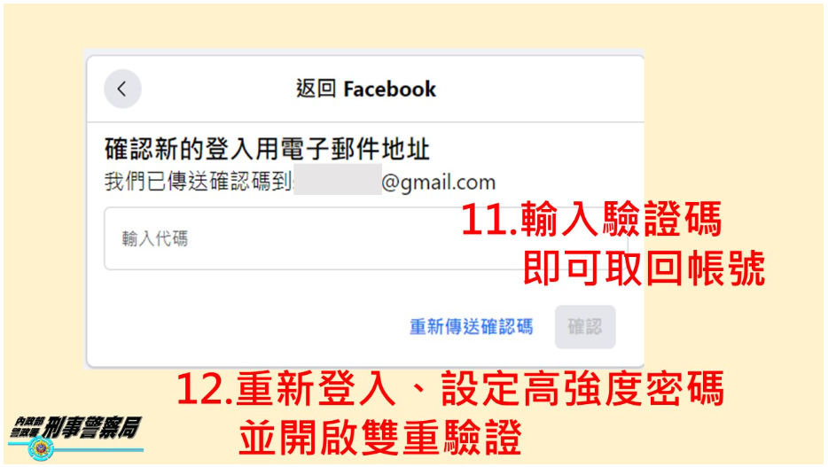Viewport: 828px width, 467px height.
Task: Click inside the 輸入代碼 code field
Action: click(x=365, y=238)
